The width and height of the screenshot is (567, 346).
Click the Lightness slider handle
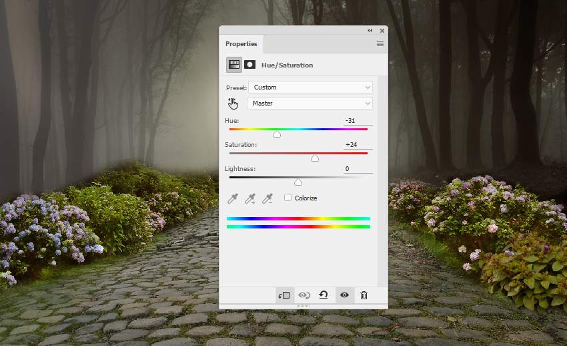[298, 182]
